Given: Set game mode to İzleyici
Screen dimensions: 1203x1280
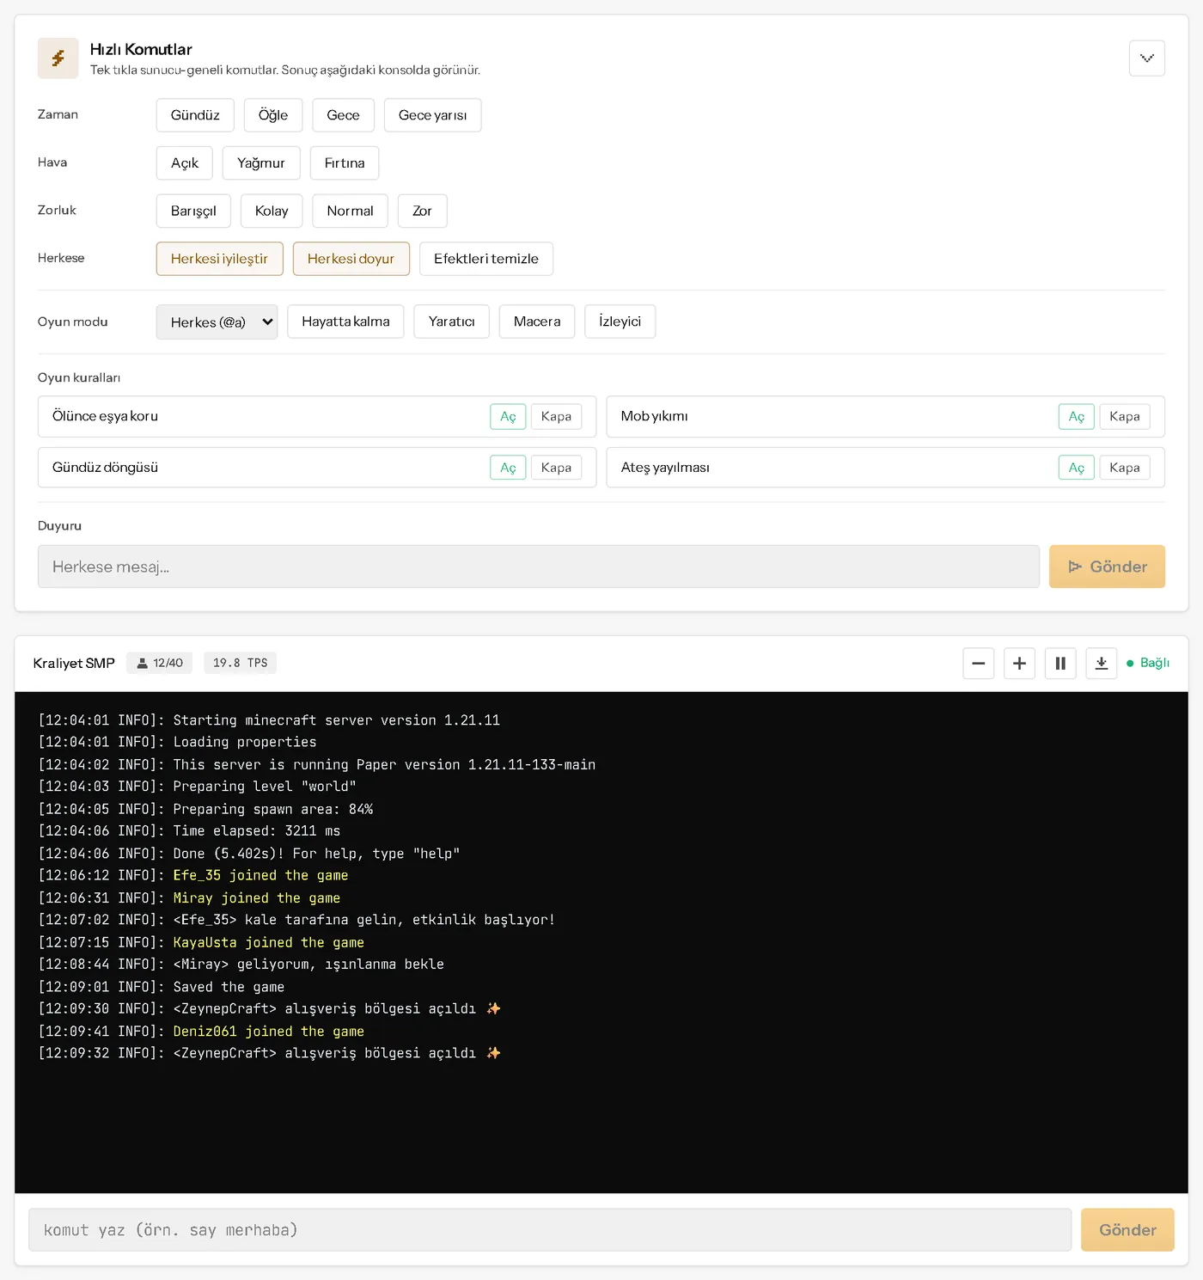Looking at the screenshot, I should point(620,322).
